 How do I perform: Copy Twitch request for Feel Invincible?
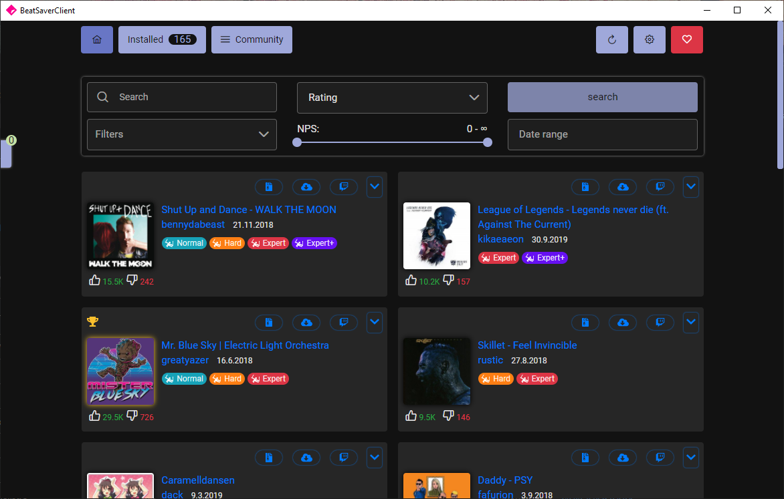click(660, 322)
